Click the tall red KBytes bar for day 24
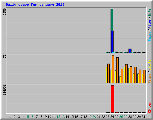Viewport: 153px width, 120px height. pos(112,99)
